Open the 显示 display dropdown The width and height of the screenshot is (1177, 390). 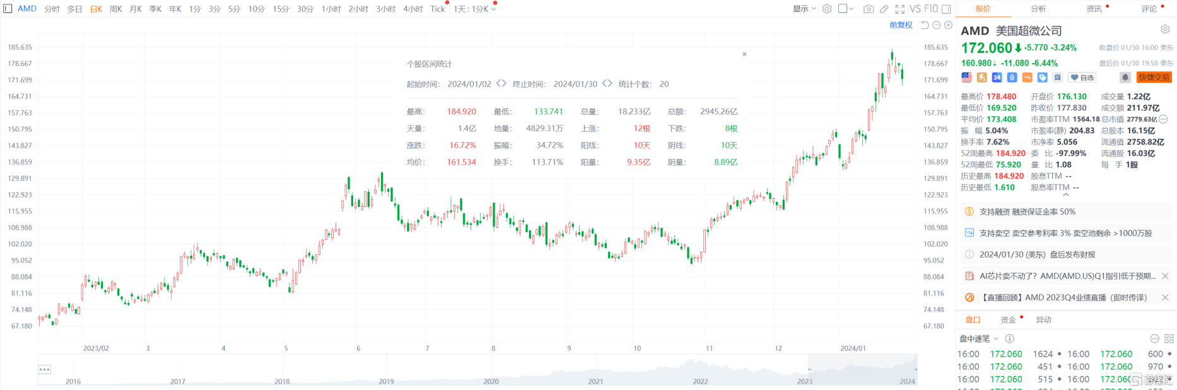(x=804, y=9)
